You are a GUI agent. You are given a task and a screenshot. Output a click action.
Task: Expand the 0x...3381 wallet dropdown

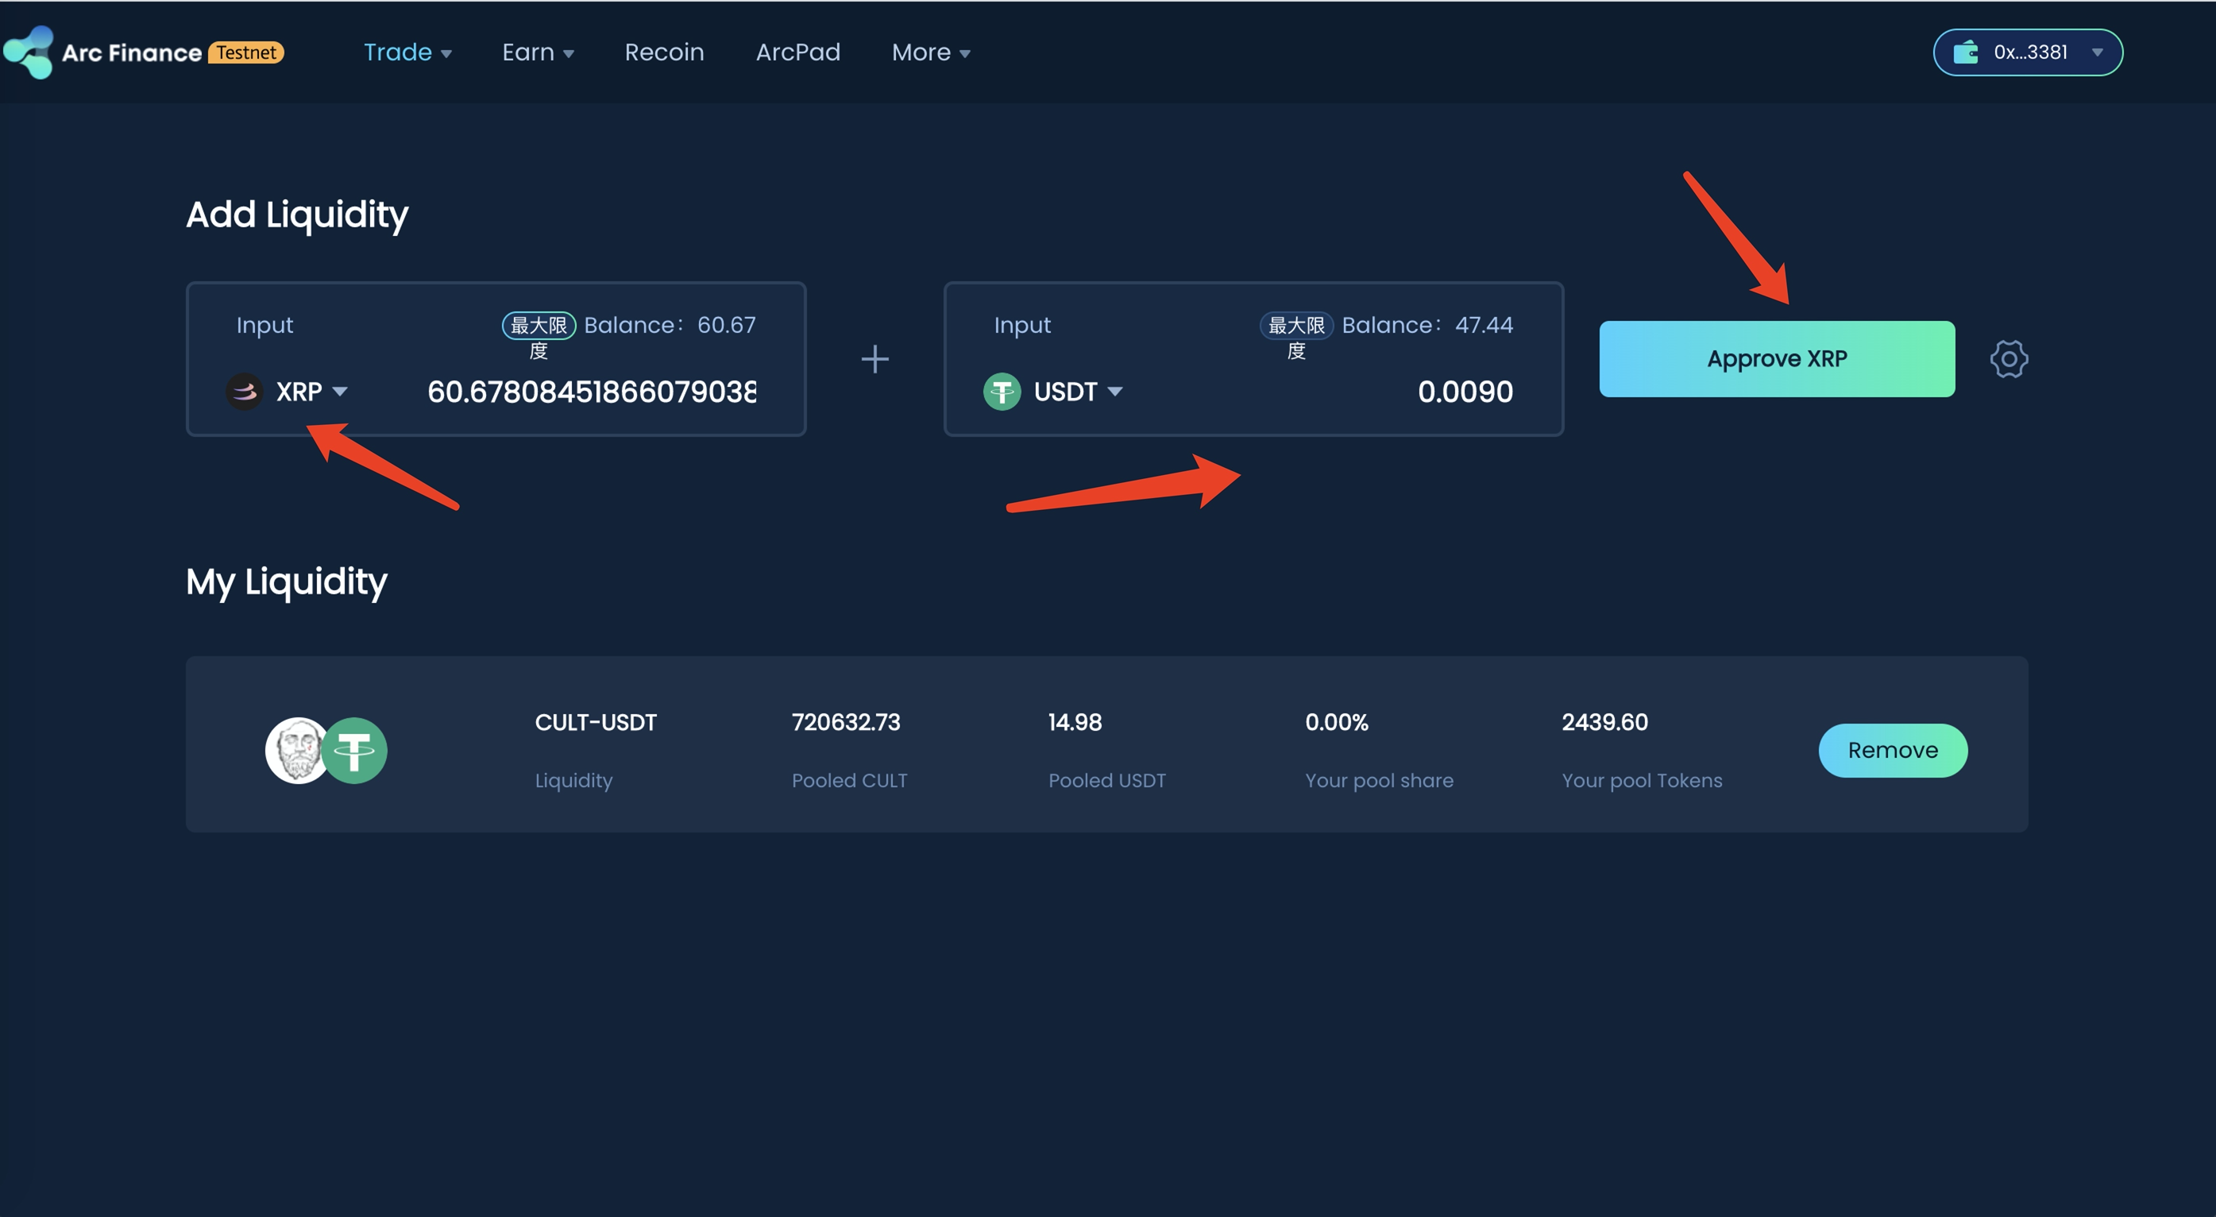pos(2096,52)
